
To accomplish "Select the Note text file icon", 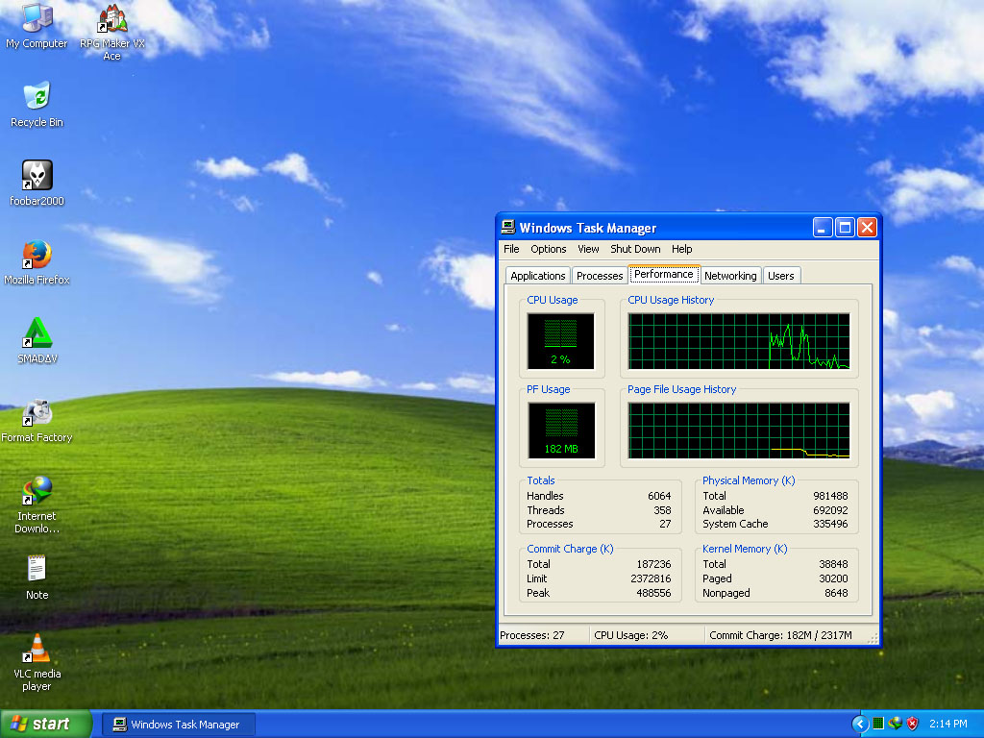I will [x=37, y=577].
